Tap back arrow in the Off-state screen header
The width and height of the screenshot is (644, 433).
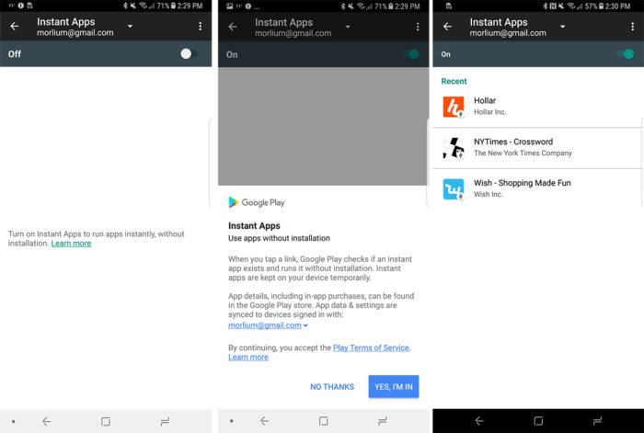pos(15,27)
